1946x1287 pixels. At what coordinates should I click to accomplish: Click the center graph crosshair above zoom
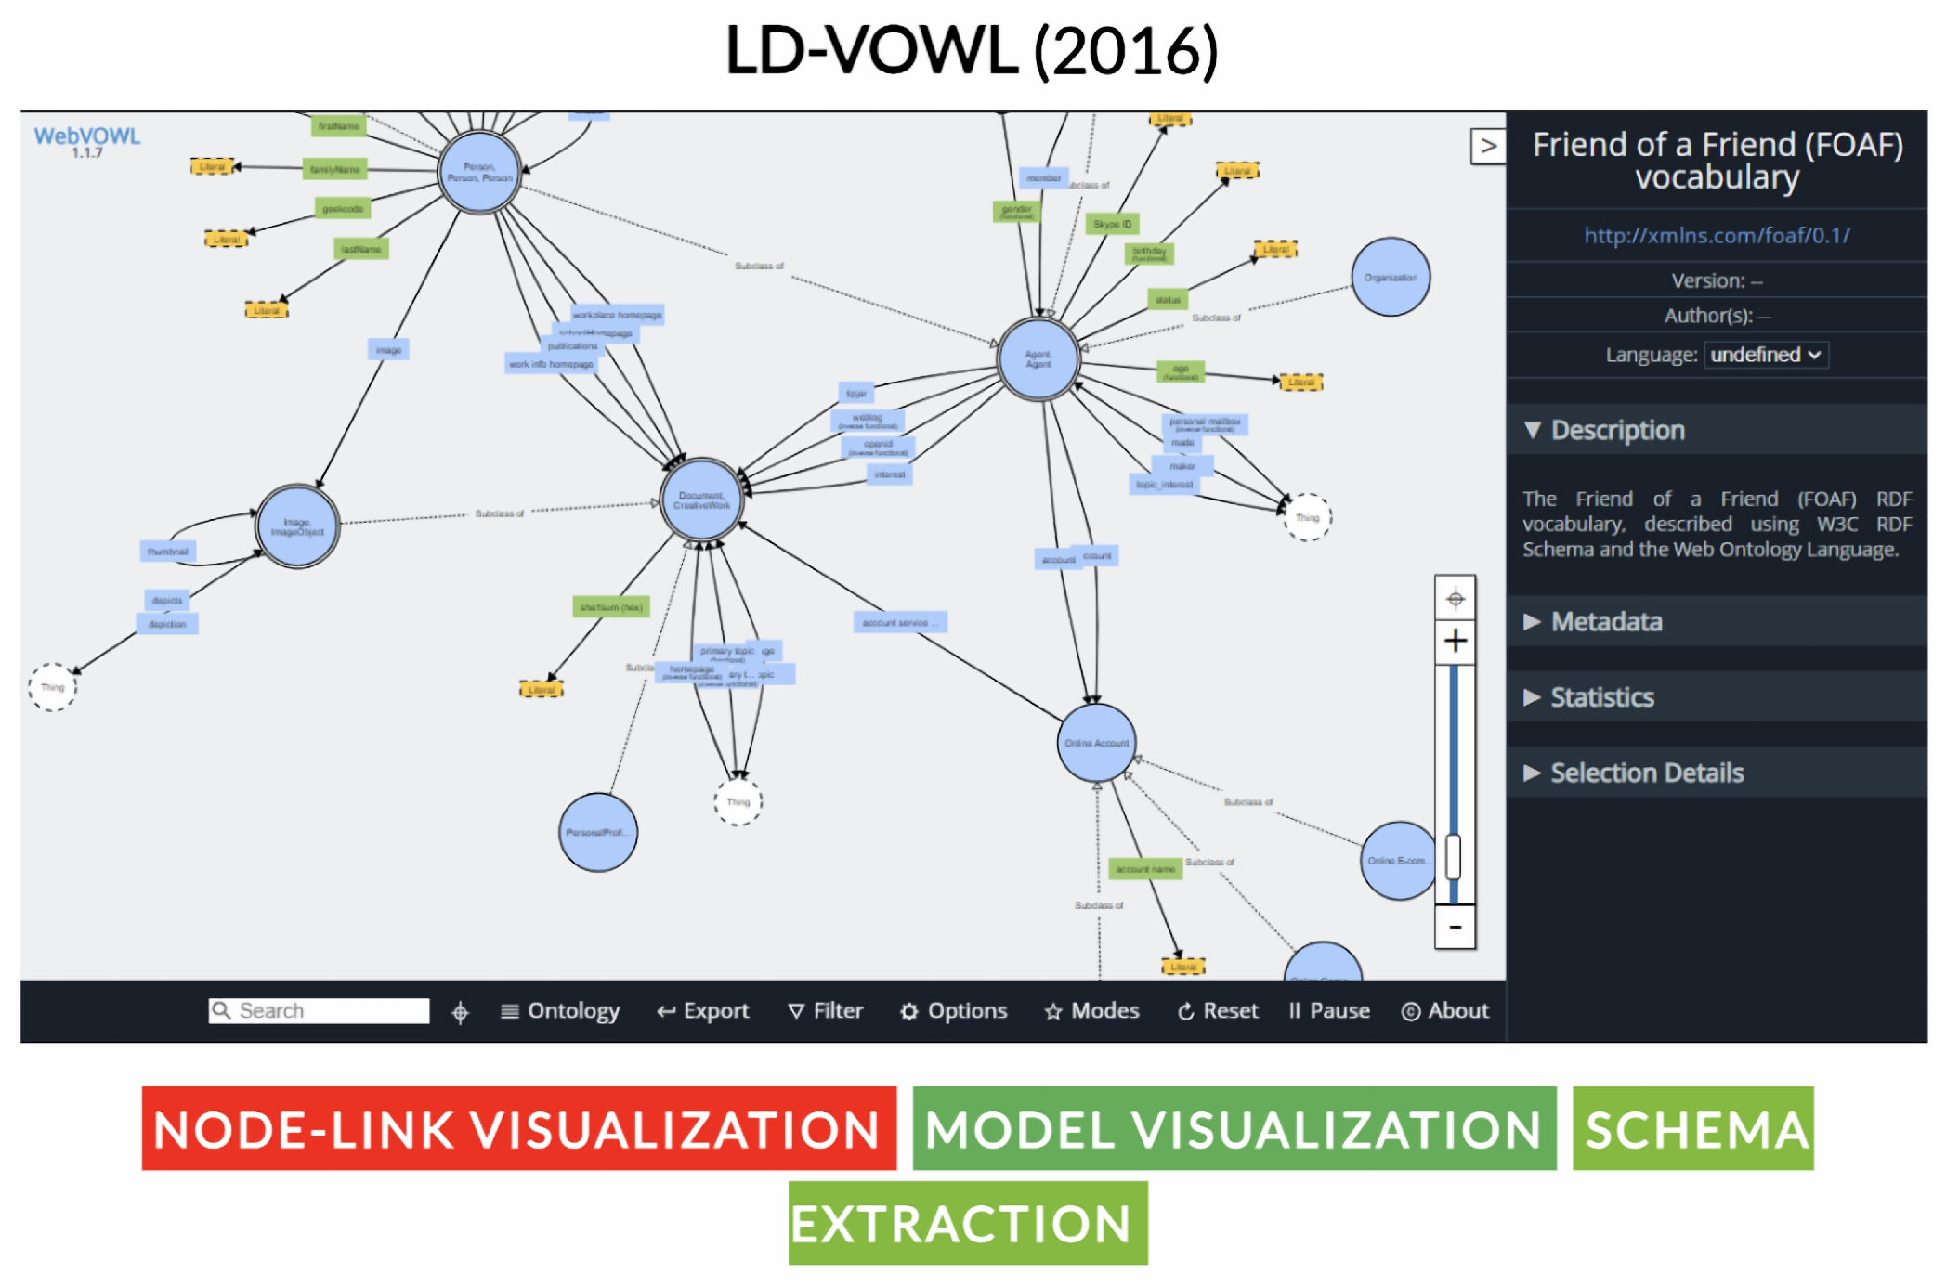pos(1455,599)
